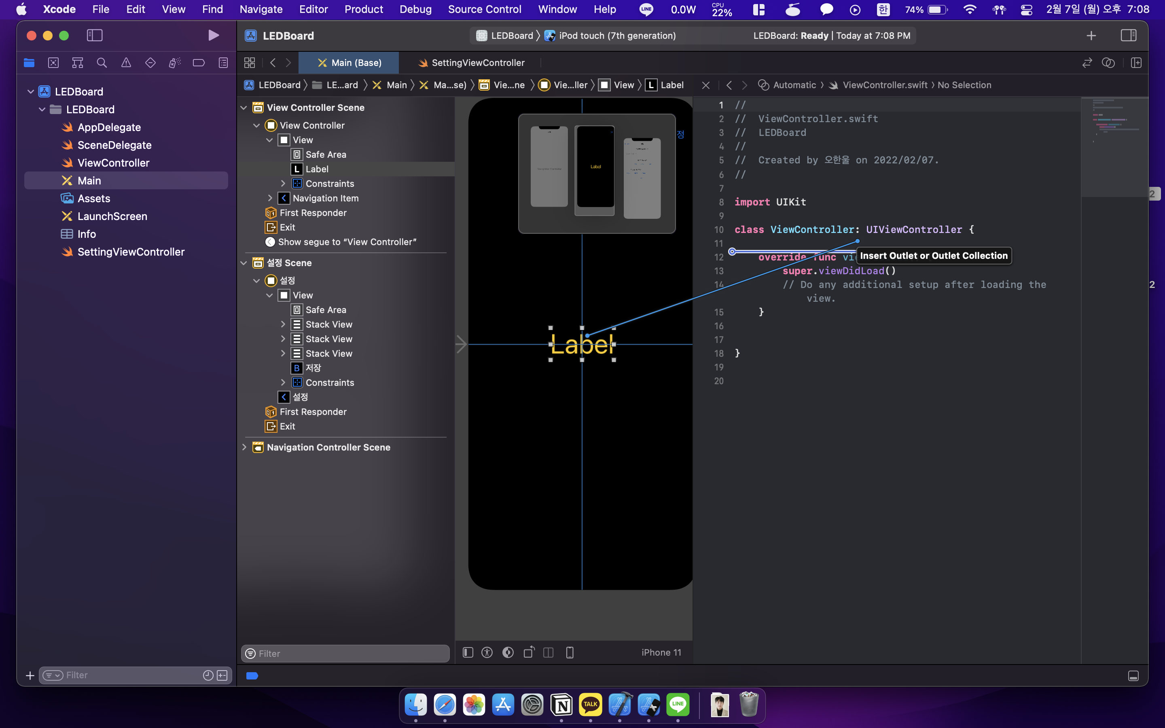Open the LaunchScreen storyboard

112,216
